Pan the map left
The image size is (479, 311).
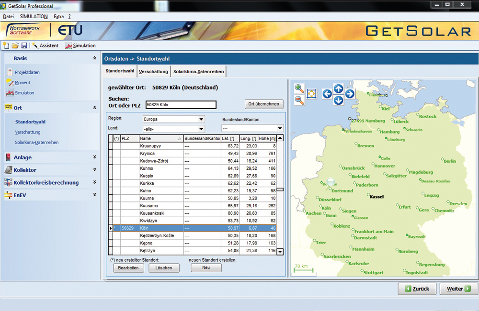[x=327, y=94]
